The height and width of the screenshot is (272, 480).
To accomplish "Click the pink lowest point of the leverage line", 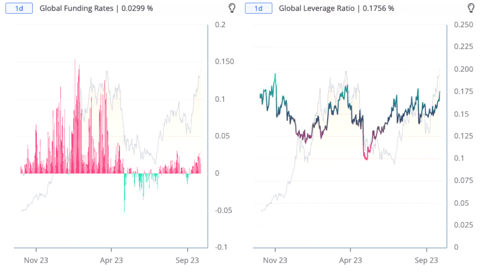I will [x=366, y=159].
